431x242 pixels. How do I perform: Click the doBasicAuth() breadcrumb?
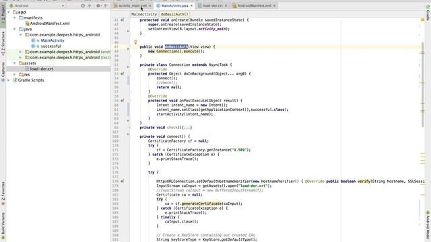(x=174, y=14)
